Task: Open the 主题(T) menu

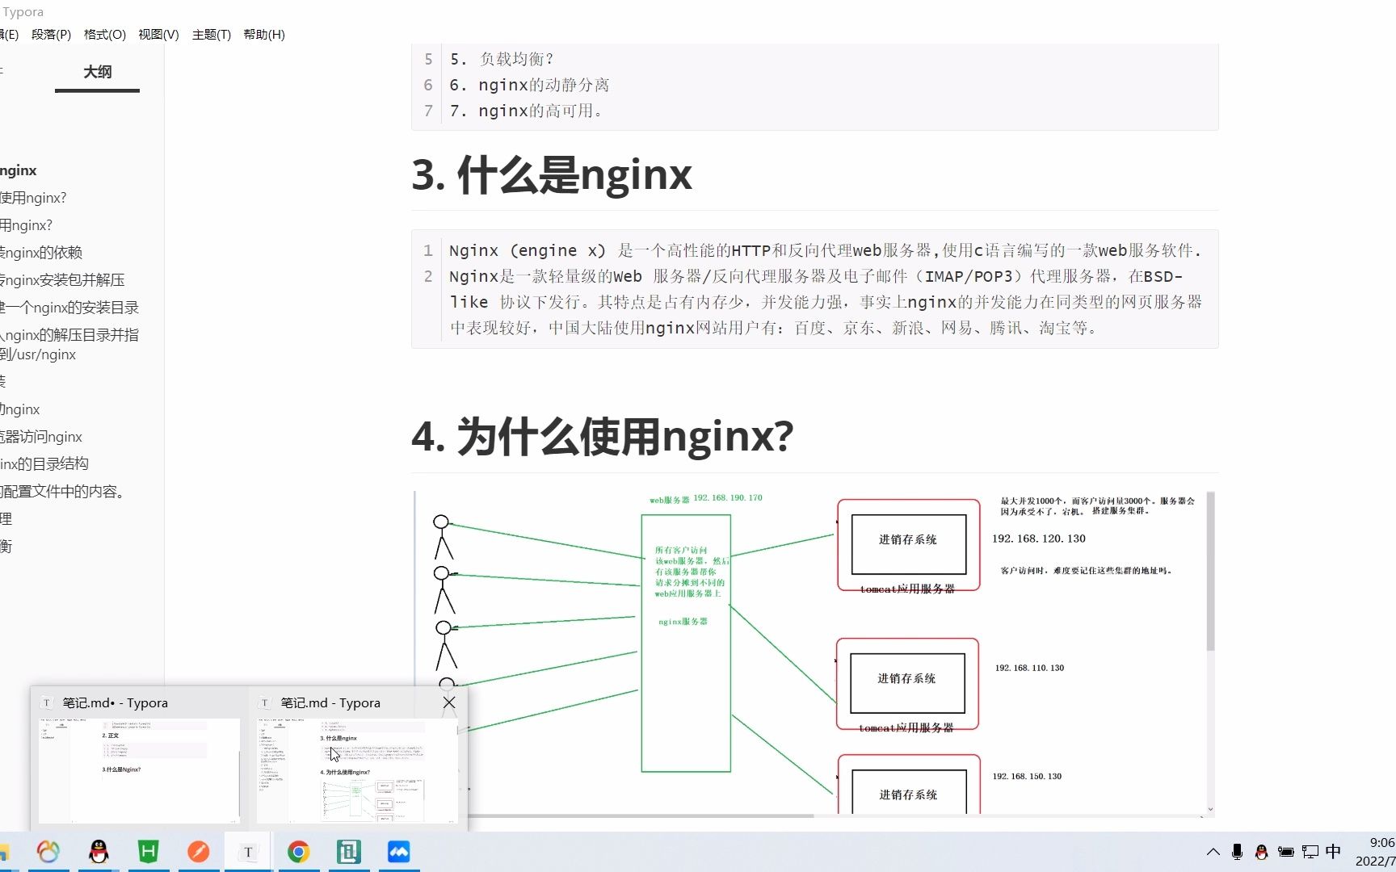Action: click(x=211, y=35)
